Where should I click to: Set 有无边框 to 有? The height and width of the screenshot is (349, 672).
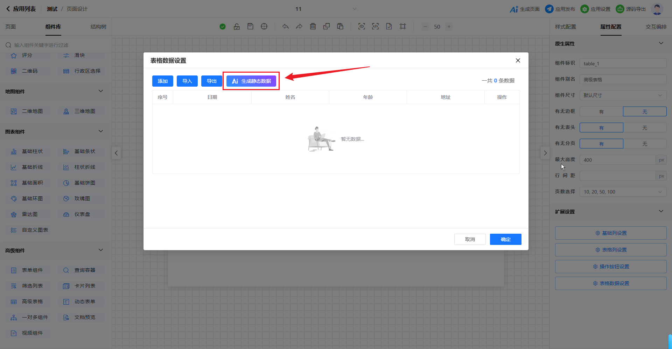pos(601,112)
